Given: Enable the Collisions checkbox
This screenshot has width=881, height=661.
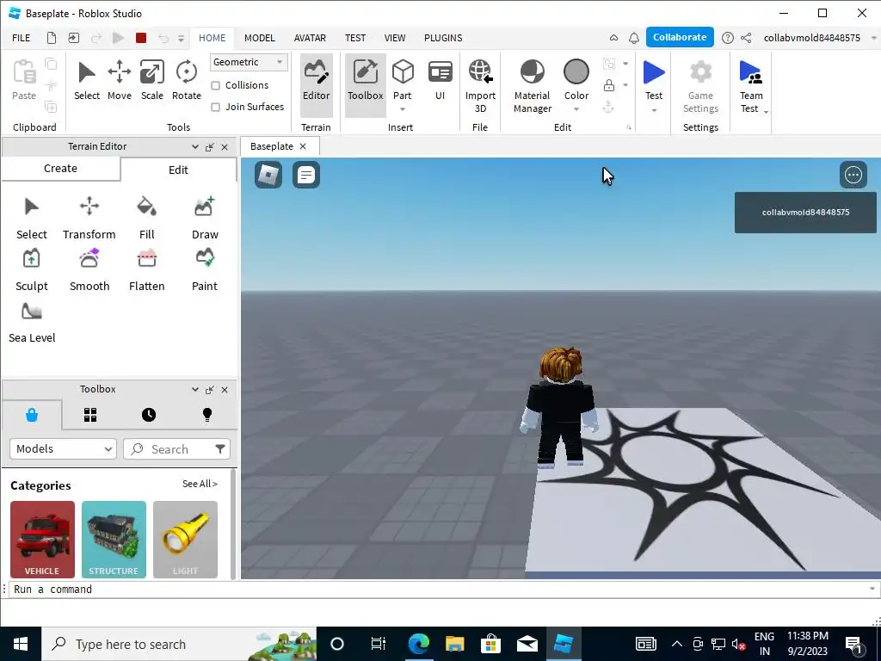Looking at the screenshot, I should (215, 85).
